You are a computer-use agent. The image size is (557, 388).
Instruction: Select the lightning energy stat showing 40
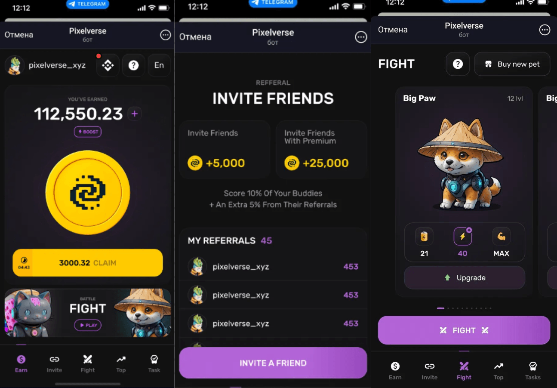click(463, 236)
